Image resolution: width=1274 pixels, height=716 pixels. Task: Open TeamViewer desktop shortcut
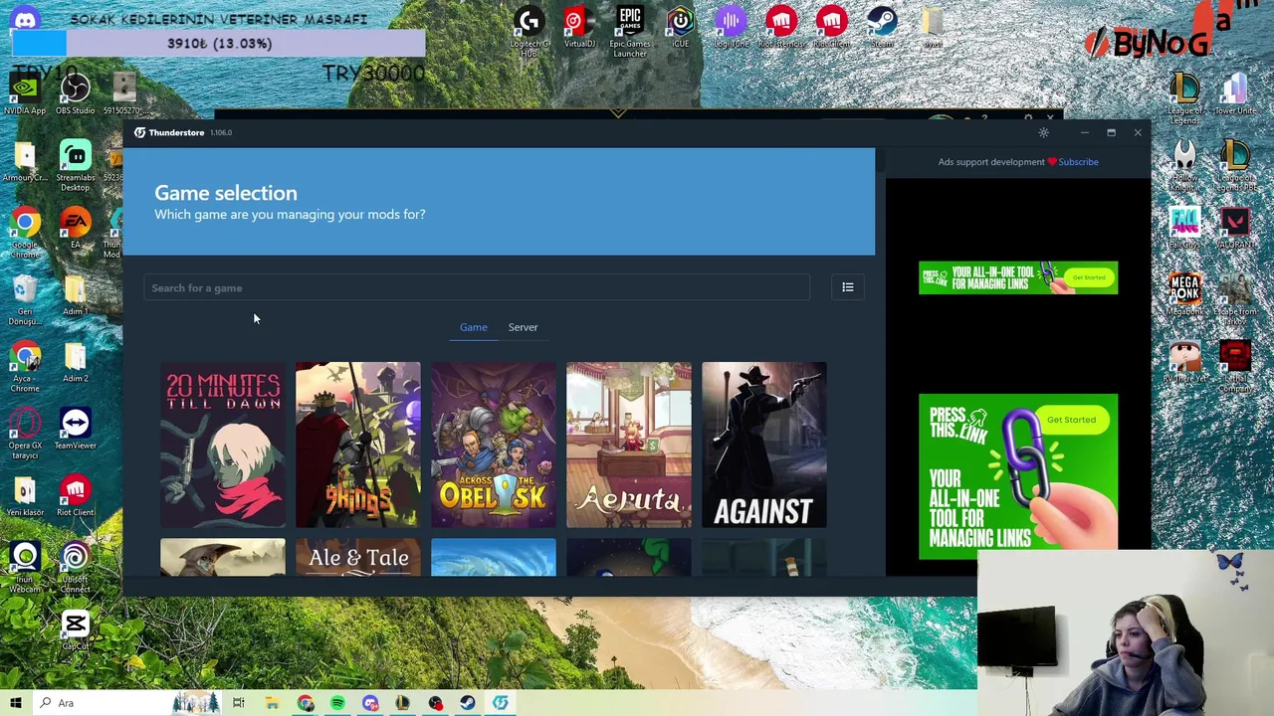(75, 430)
